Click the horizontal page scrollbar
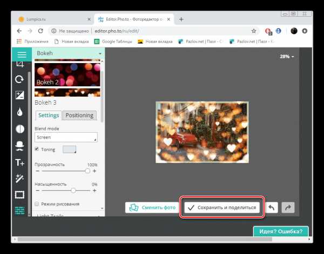 (145, 239)
